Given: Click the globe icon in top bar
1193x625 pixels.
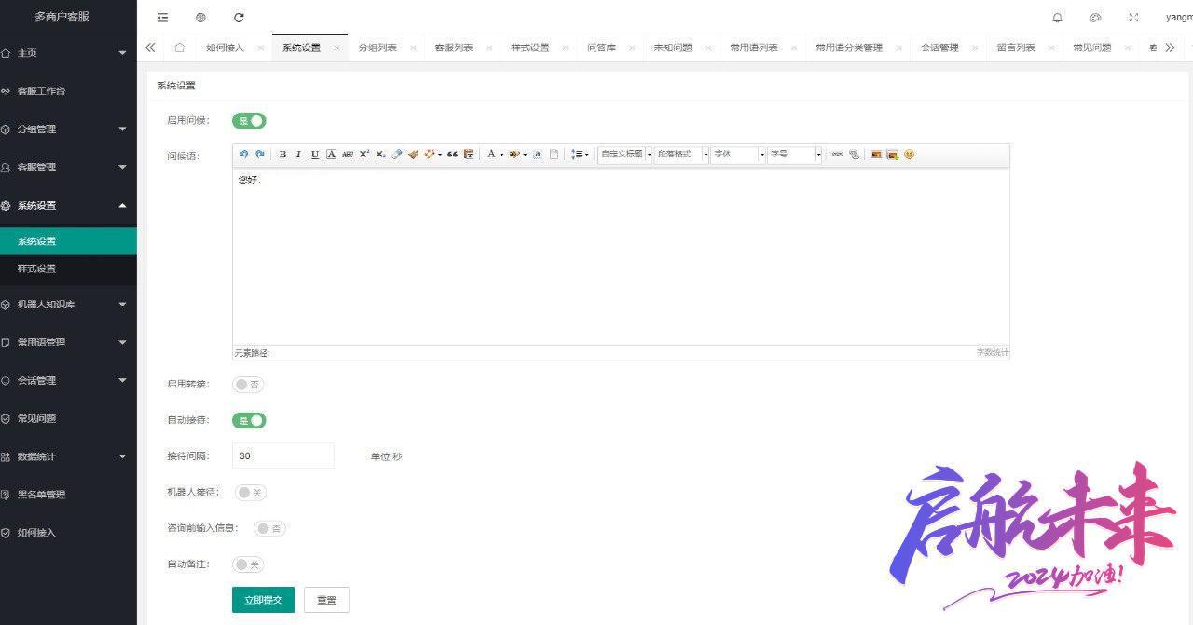Looking at the screenshot, I should pyautogui.click(x=200, y=18).
